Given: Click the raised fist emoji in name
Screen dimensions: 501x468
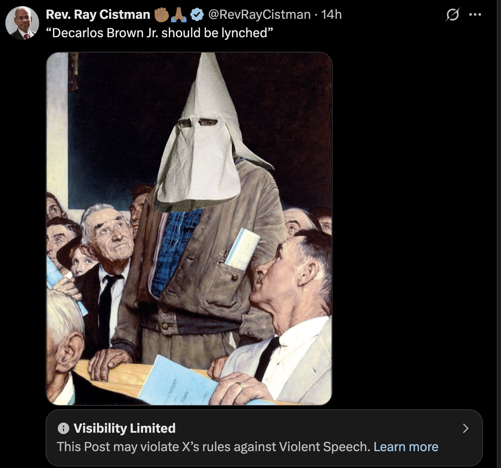Looking at the screenshot, I should point(162,15).
